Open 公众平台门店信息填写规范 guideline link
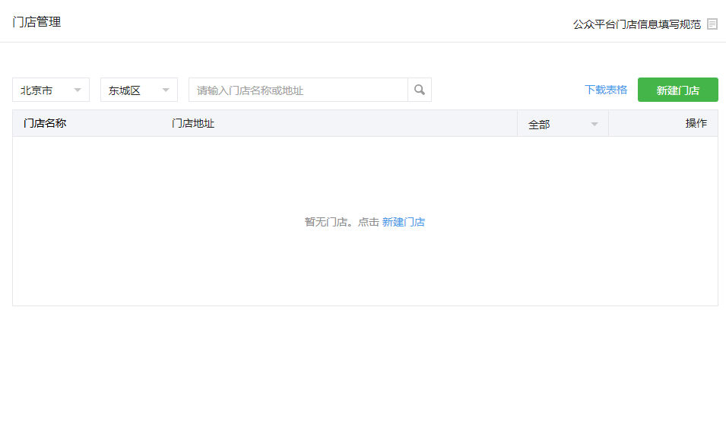Viewport: 726px width, 440px height. pyautogui.click(x=637, y=24)
